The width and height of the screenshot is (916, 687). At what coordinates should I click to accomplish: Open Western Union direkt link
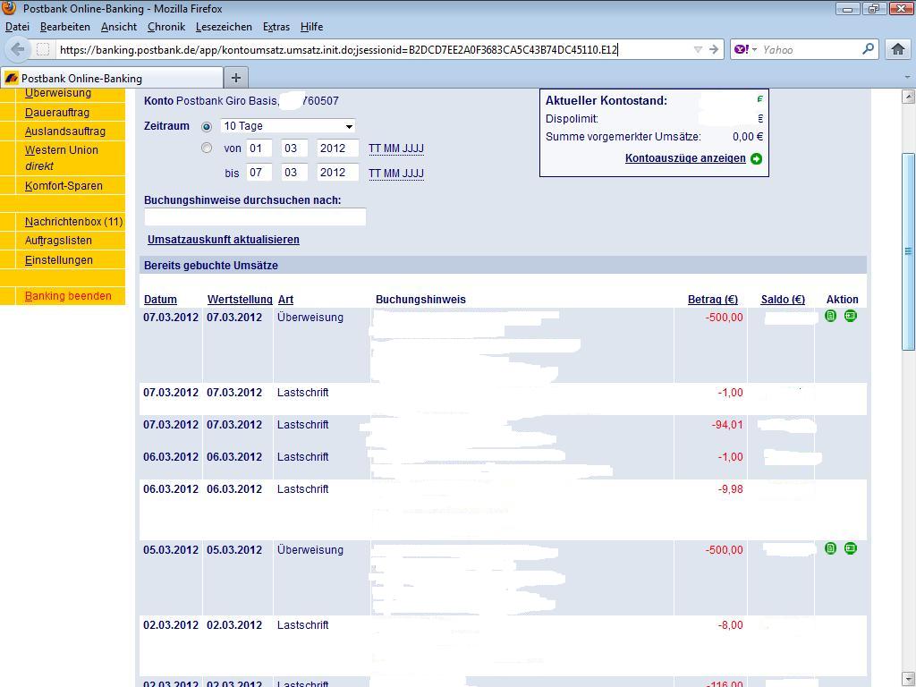click(62, 157)
